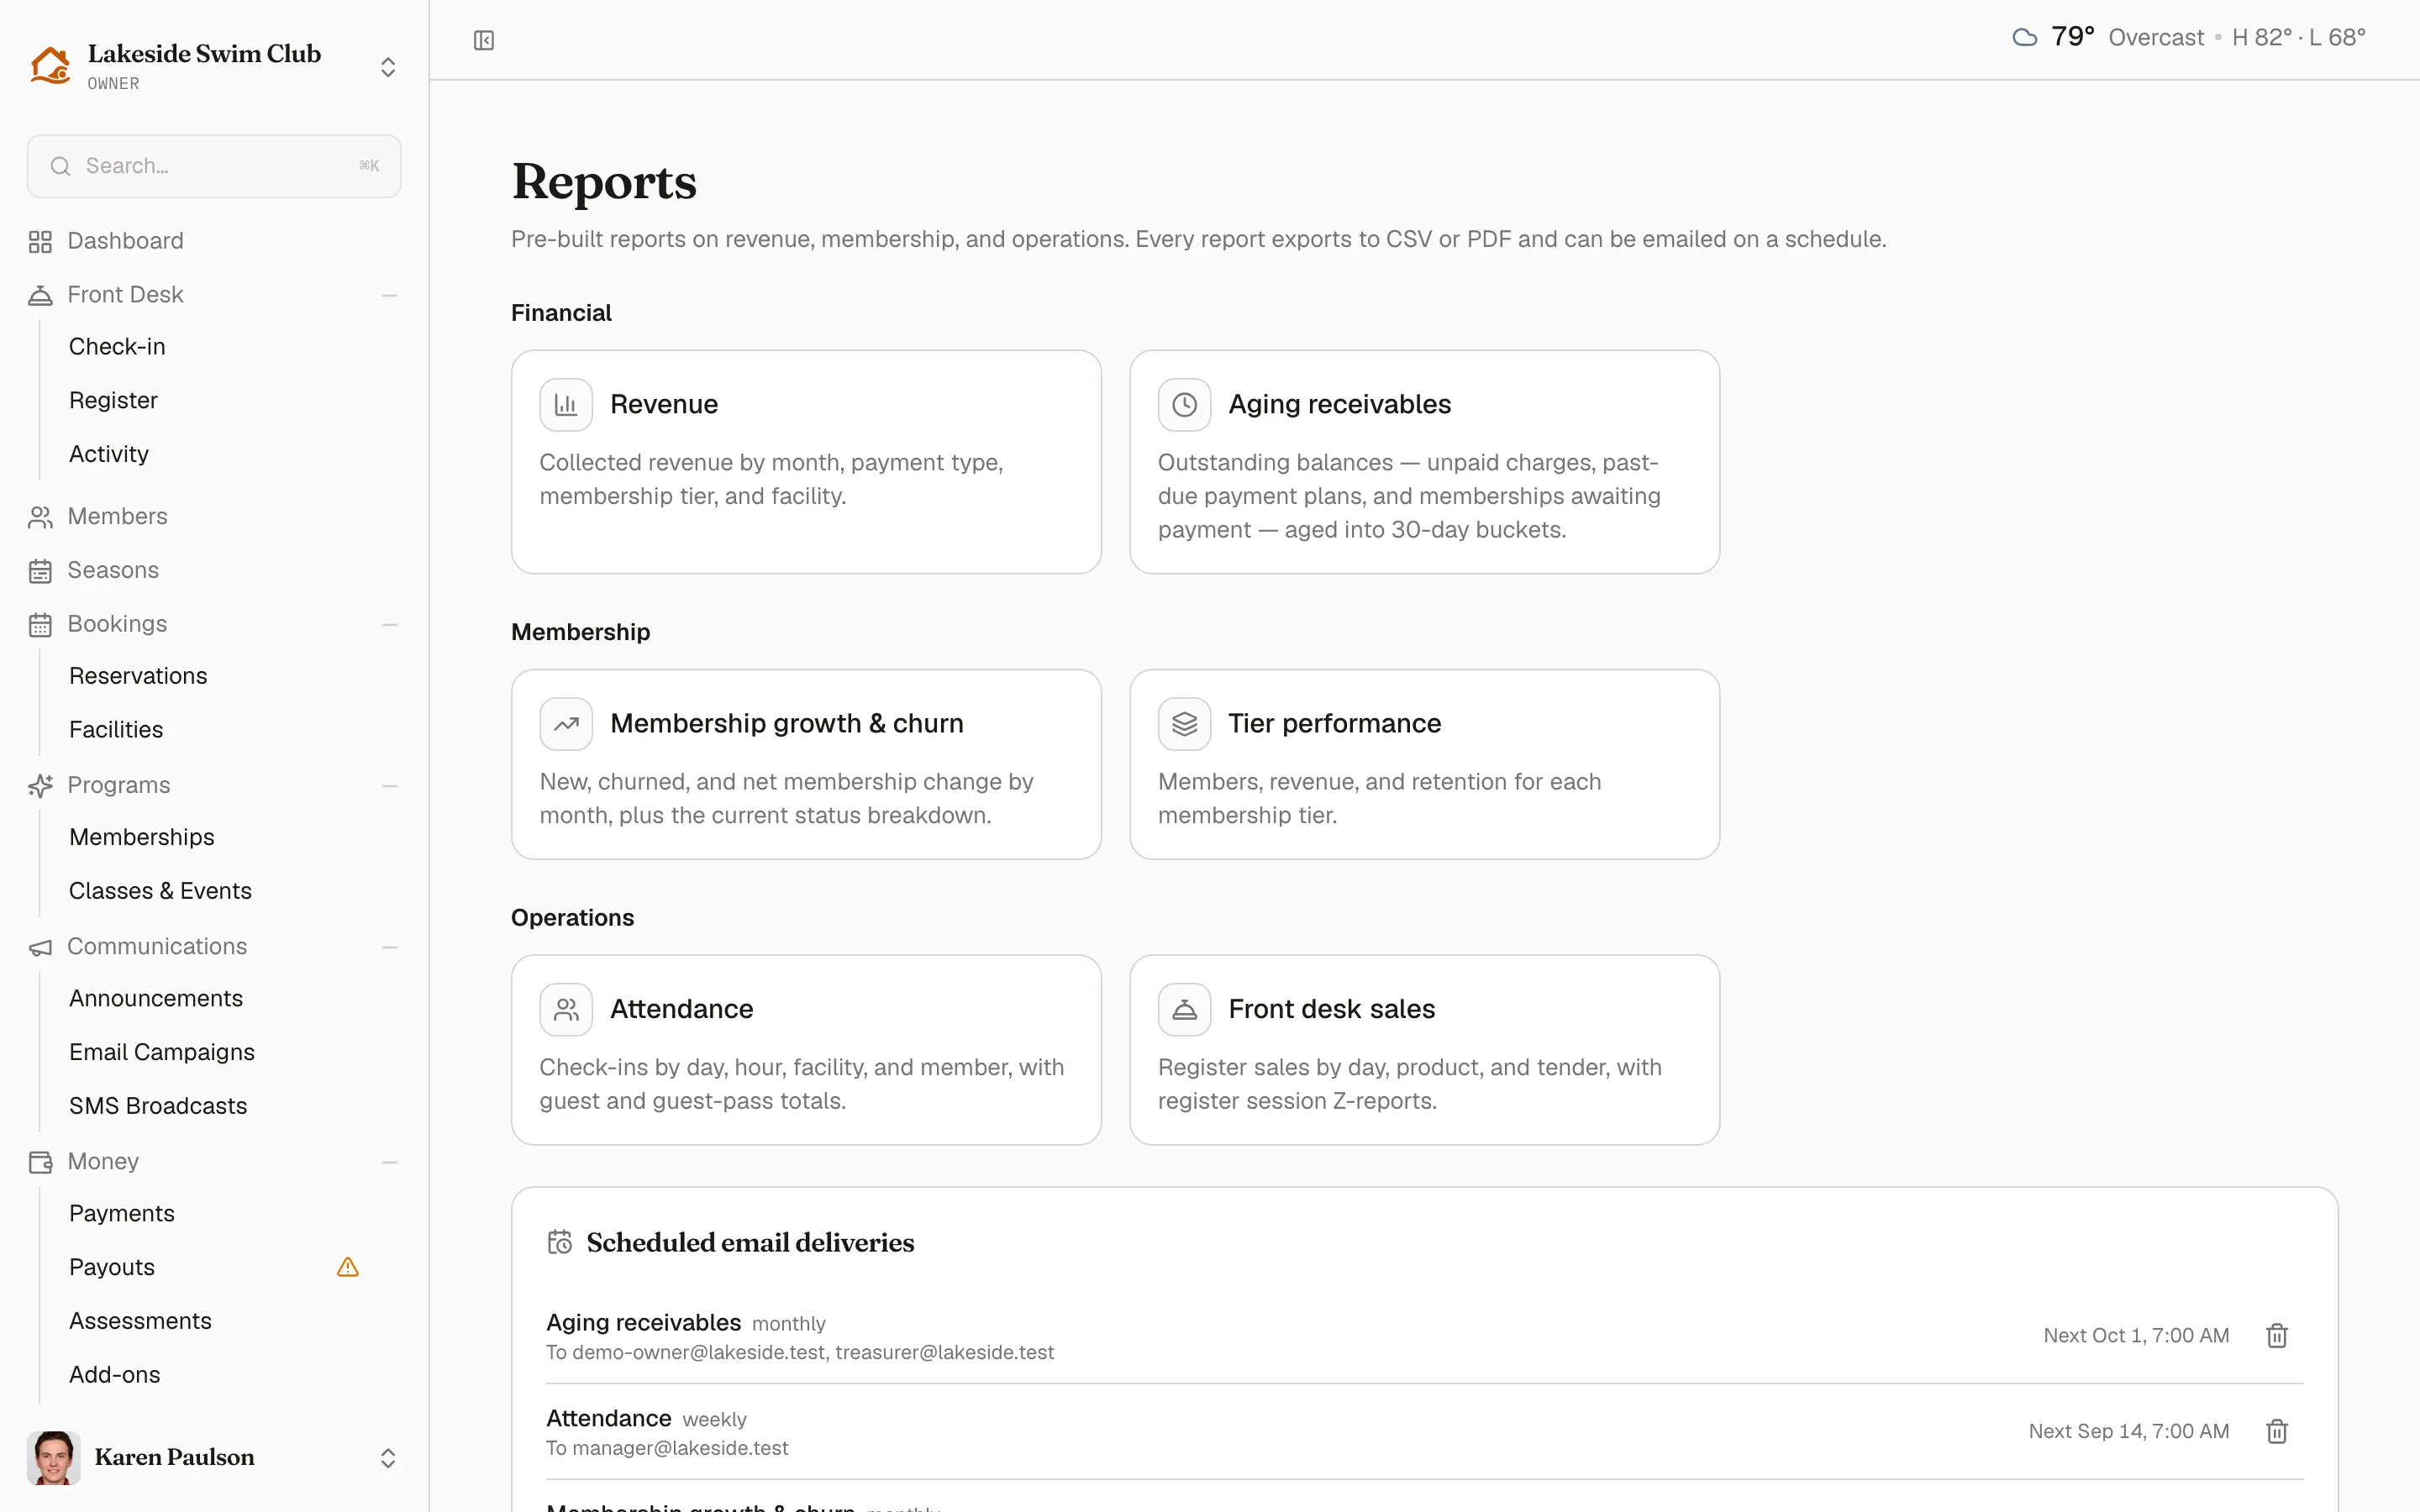Viewport: 2420px width, 1512px height.
Task: Open the Front desk sales report
Action: click(x=1424, y=1050)
